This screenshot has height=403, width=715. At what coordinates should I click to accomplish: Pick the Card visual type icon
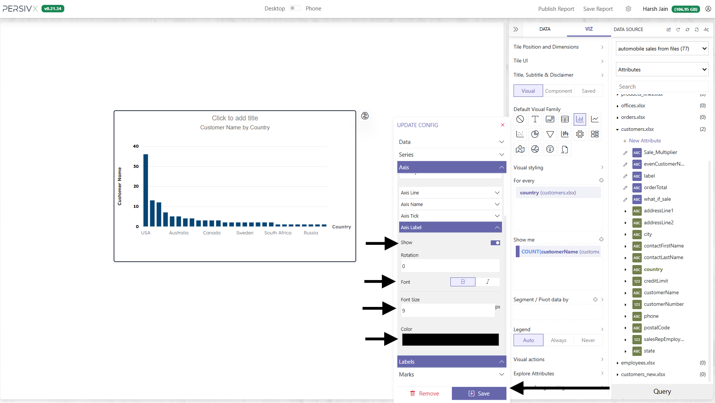click(550, 119)
